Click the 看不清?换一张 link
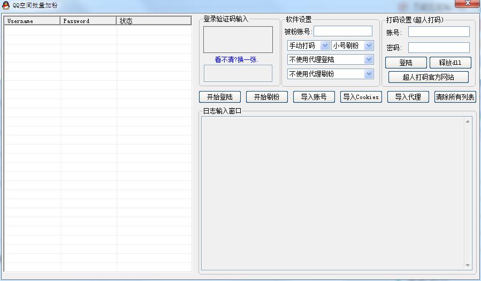This screenshot has height=281, width=481. 236,59
